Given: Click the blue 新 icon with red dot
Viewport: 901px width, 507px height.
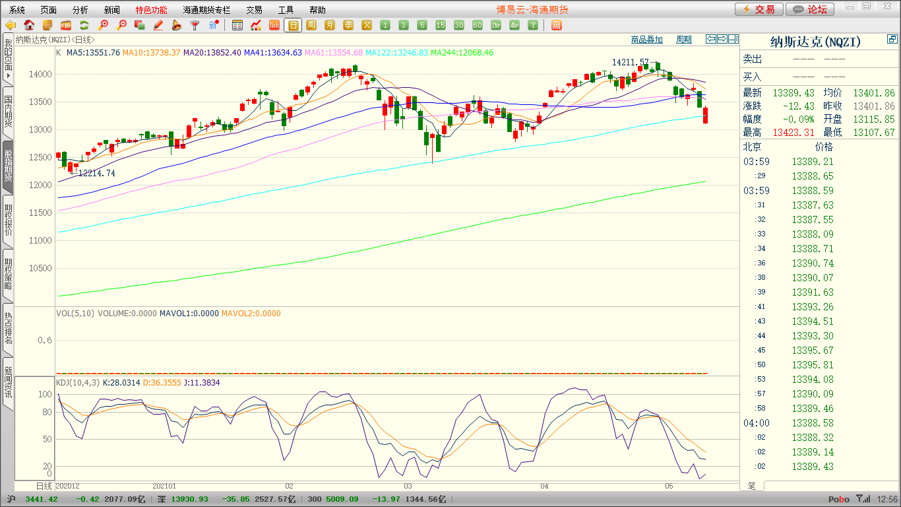Looking at the screenshot, I should [213, 25].
